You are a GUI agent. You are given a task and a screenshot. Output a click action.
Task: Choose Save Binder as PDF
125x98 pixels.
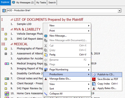tap(107, 79)
